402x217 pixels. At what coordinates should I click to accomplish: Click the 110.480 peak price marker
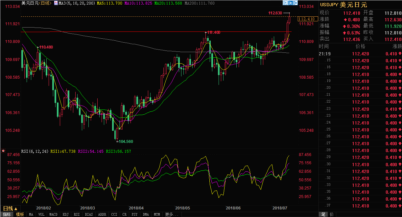tap(46, 47)
